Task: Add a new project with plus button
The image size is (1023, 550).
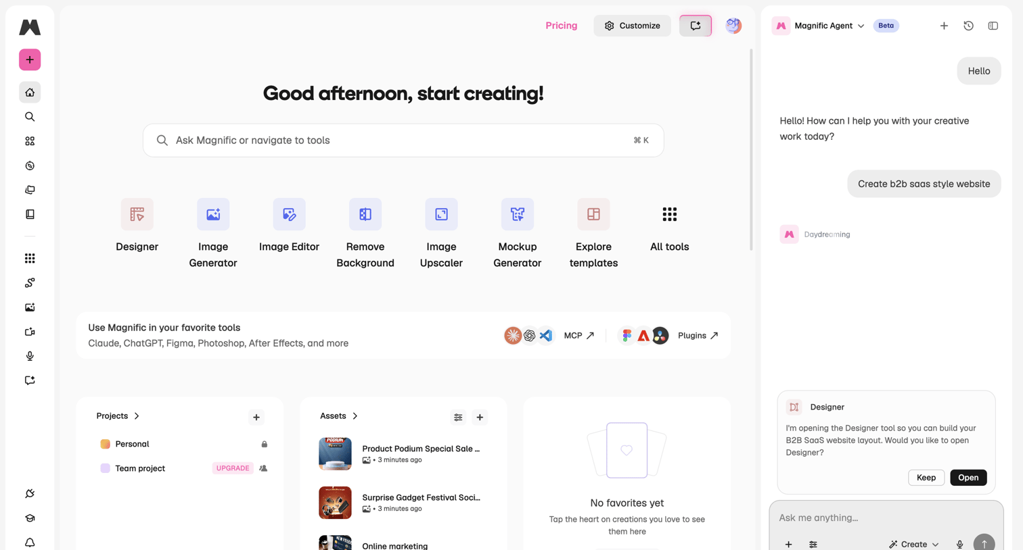Action: tap(256, 418)
